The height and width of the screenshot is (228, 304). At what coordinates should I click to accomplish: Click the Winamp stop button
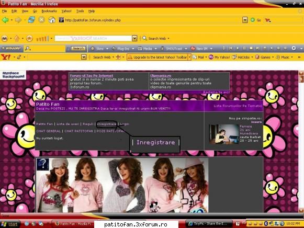[251, 48]
